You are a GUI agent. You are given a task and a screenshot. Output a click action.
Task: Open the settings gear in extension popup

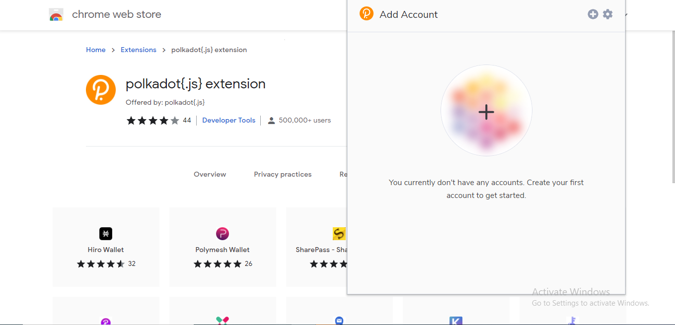click(x=607, y=14)
